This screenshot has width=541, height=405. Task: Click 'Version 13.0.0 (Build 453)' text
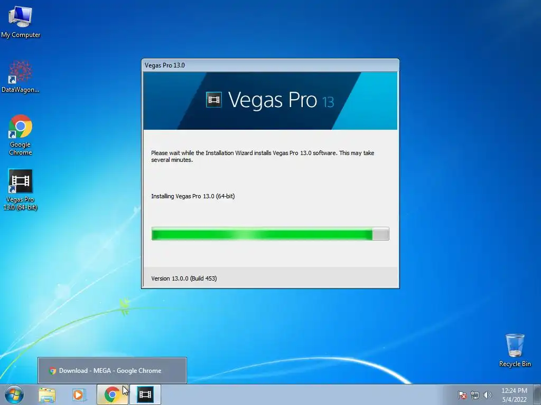[x=184, y=278]
